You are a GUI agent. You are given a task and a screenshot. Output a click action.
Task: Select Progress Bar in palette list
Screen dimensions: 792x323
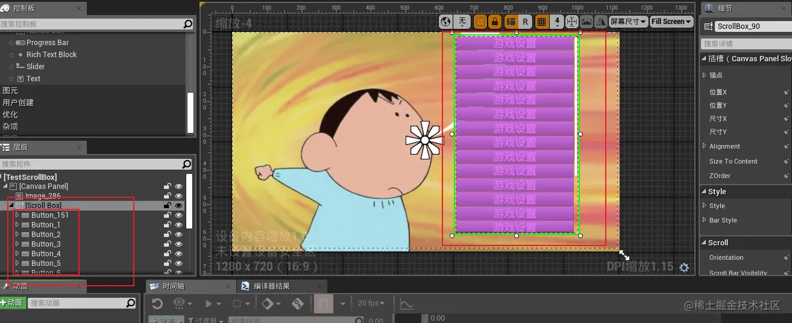48,43
